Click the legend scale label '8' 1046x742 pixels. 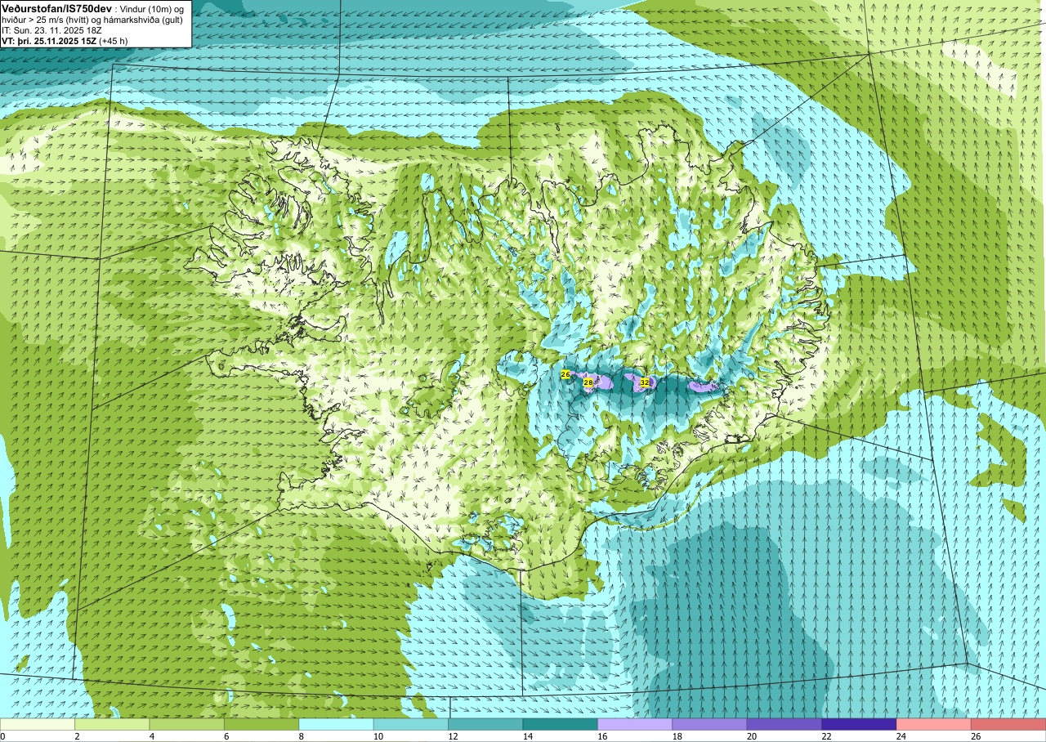pyautogui.click(x=300, y=736)
